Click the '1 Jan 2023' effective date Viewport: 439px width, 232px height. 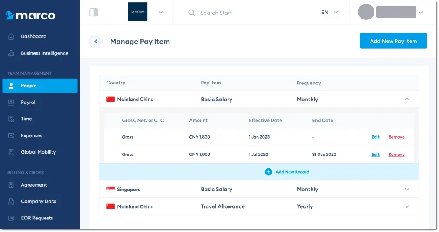pyautogui.click(x=259, y=137)
